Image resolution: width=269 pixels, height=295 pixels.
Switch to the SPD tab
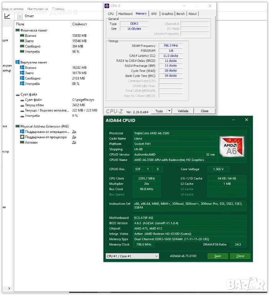pos(154,14)
